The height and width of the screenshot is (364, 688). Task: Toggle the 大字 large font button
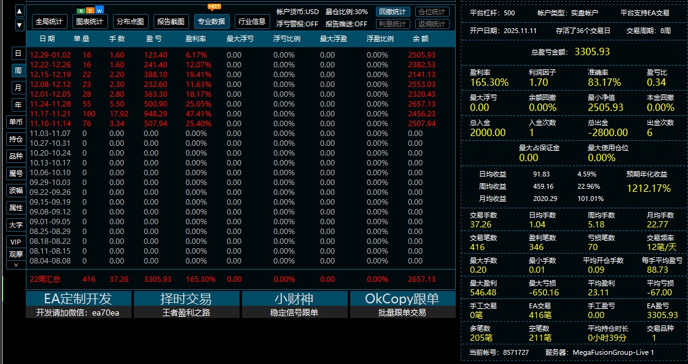16,225
